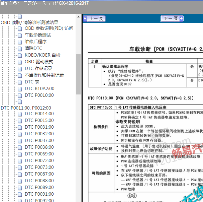This screenshot has width=203, height=202.
Task: Select DTC P0069:00 entry text
Action: point(39,154)
